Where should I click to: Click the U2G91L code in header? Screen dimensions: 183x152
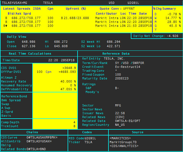click(133, 3)
